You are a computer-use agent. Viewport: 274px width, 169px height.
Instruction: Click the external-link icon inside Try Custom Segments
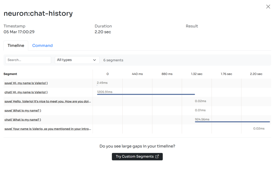click(x=157, y=156)
